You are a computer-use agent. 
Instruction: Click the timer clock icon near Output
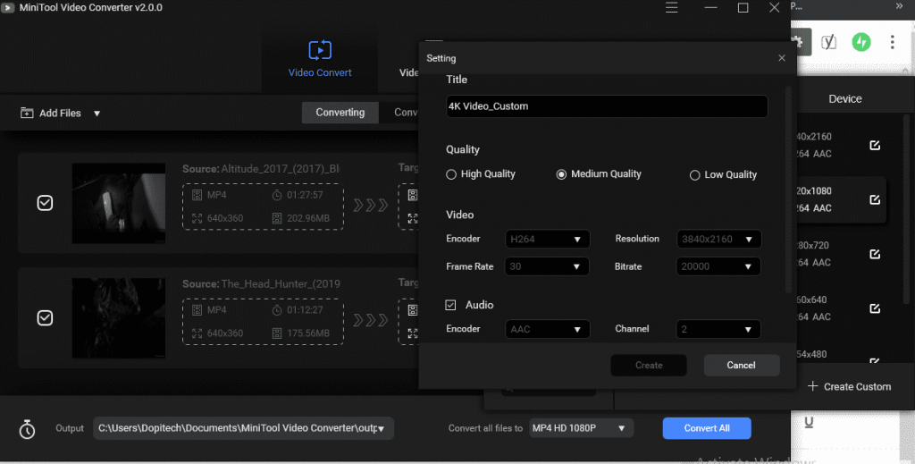[x=27, y=429]
